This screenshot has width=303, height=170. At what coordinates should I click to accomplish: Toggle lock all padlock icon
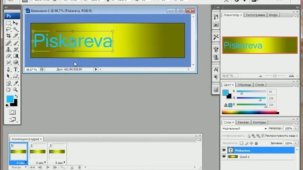click(256, 143)
